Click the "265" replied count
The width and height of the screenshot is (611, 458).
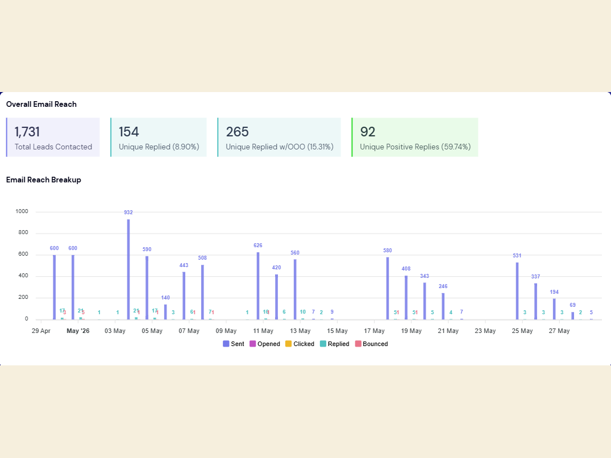[x=238, y=132]
